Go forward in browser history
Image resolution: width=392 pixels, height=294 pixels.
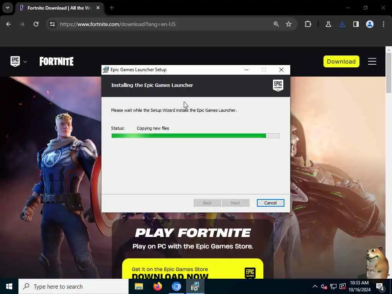22,24
